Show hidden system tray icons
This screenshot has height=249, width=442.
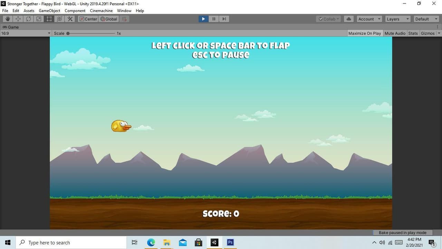[x=374, y=242]
